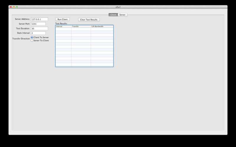Click first empty cell under S/R Bandwidth

pyautogui.click(x=102, y=29)
